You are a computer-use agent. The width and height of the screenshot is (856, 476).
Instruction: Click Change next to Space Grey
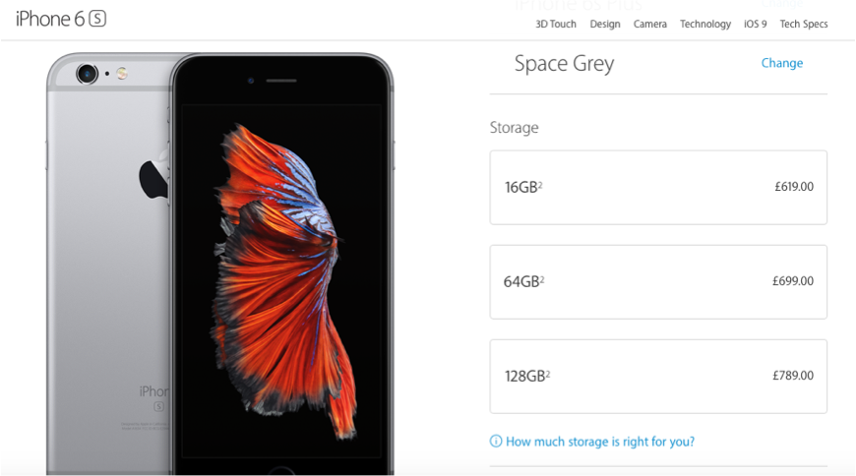point(782,63)
